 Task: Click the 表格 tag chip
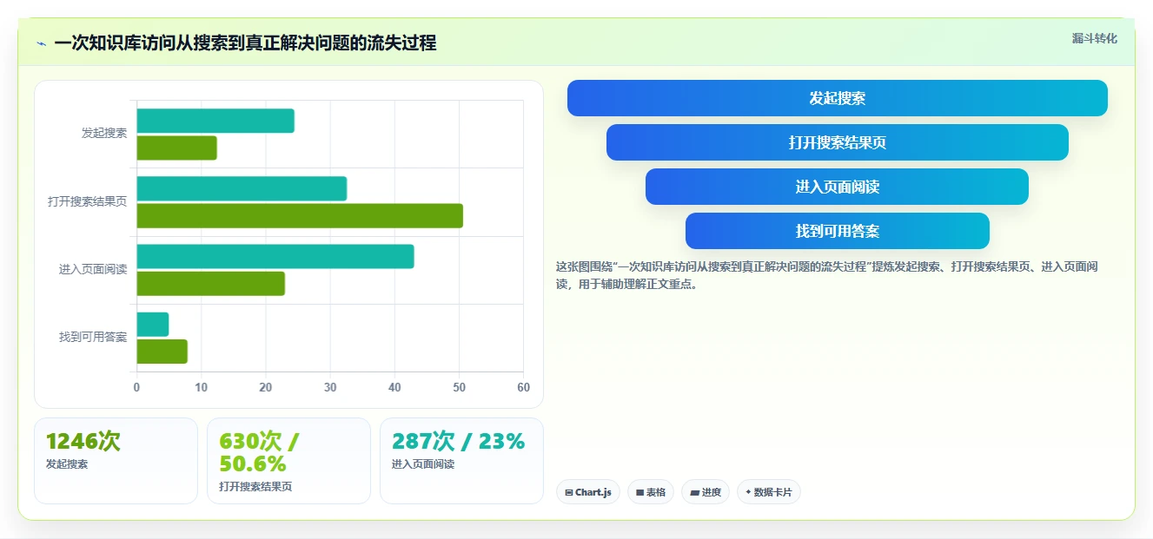pos(651,492)
